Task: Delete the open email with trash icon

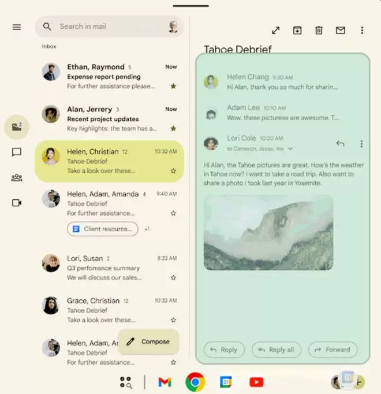Action: pyautogui.click(x=319, y=31)
